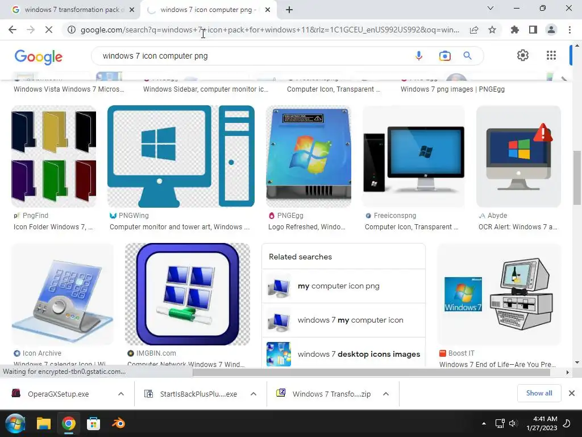Launch Blender from taskbar
The height and width of the screenshot is (437, 582).
[x=118, y=423]
